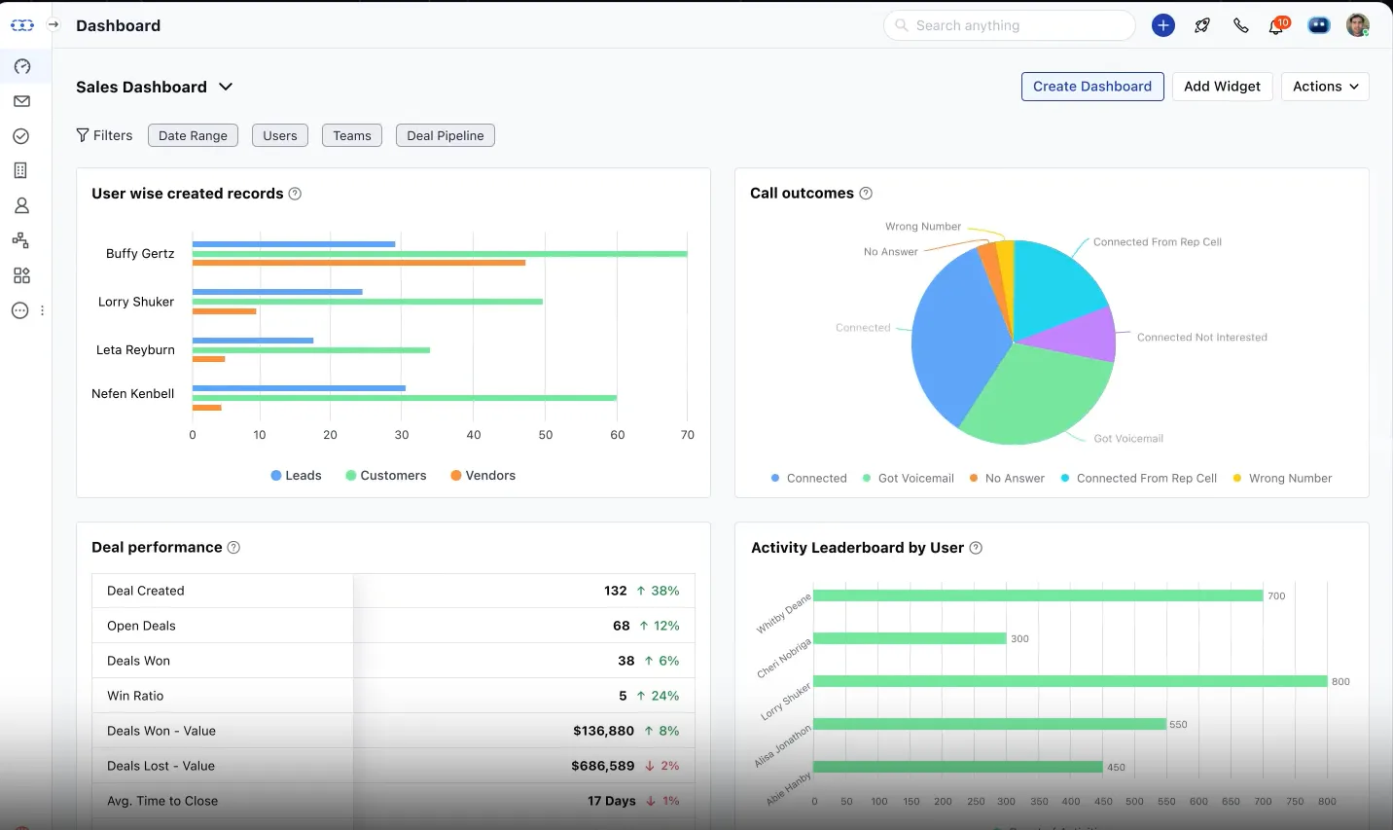
Task: Click the "Leta Reyburn" chart label
Action: click(x=135, y=350)
